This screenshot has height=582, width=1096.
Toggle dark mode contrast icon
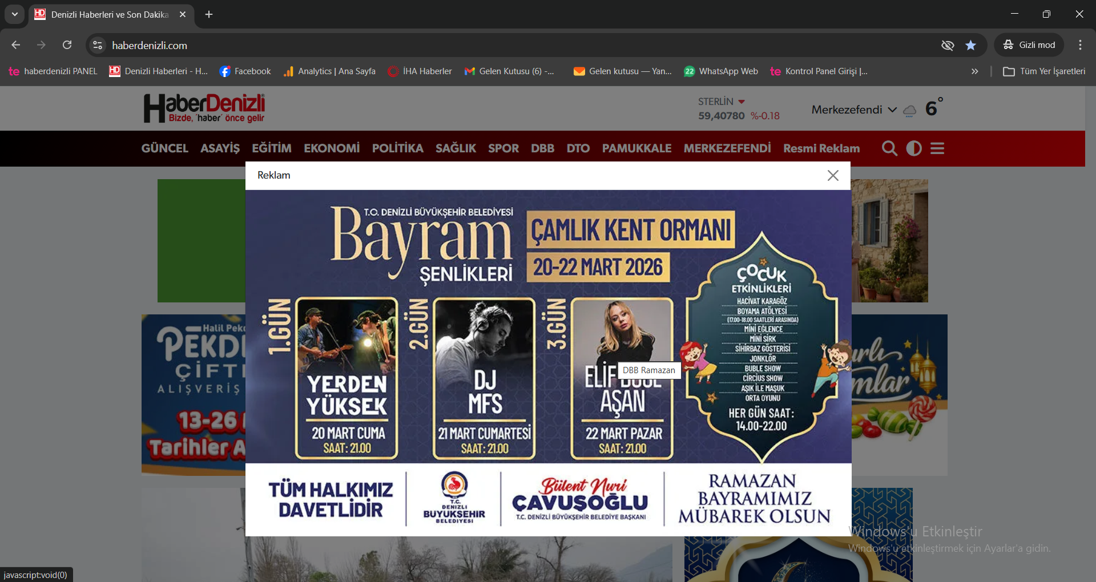pyautogui.click(x=914, y=148)
